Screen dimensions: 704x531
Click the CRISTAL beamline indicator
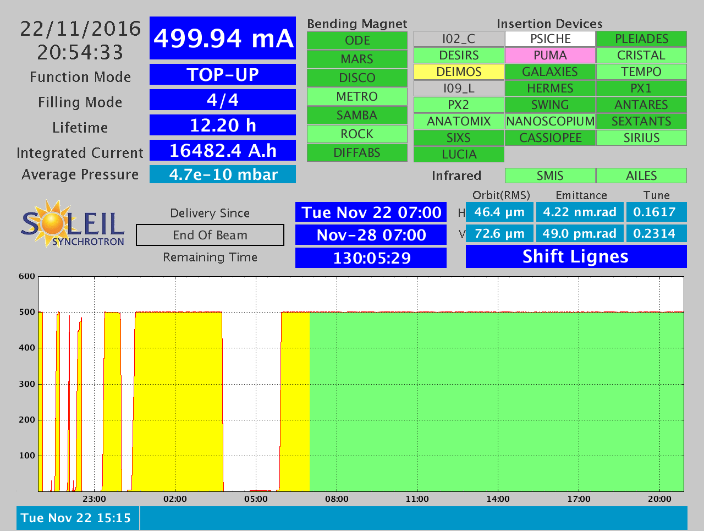641,56
